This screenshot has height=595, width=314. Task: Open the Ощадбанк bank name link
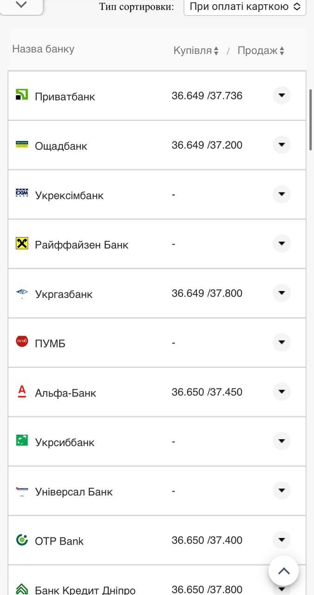61,146
